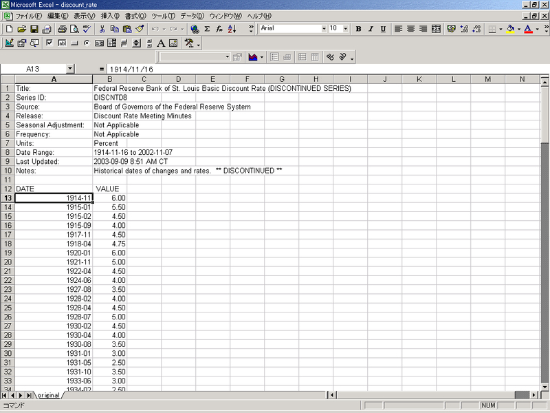Open the Fill Color dropdown arrow
Screen dimensions: 550x413
(x=519, y=29)
